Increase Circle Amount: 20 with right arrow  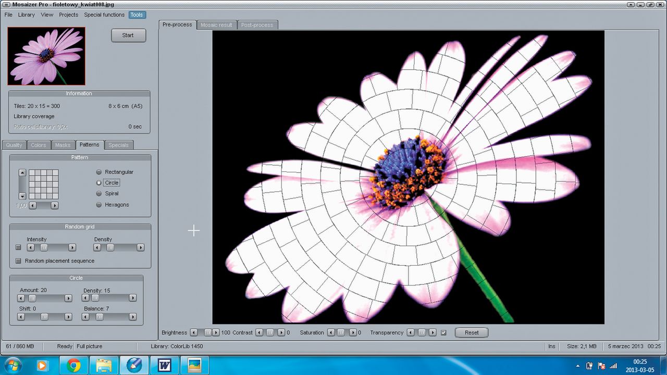pos(68,298)
